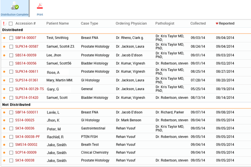Click physician Dr. Mark Benson
The image size is (251, 167).
tap(129, 120)
